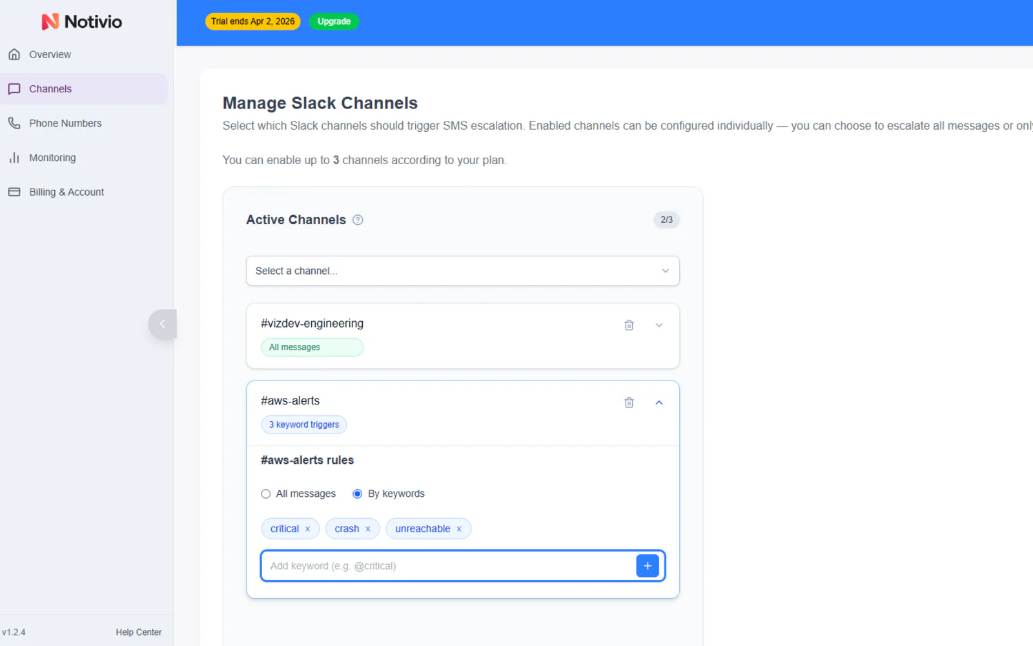Click the plus button to add keyword

click(648, 566)
